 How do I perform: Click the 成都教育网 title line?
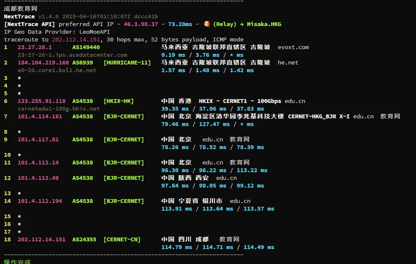pos(21,9)
